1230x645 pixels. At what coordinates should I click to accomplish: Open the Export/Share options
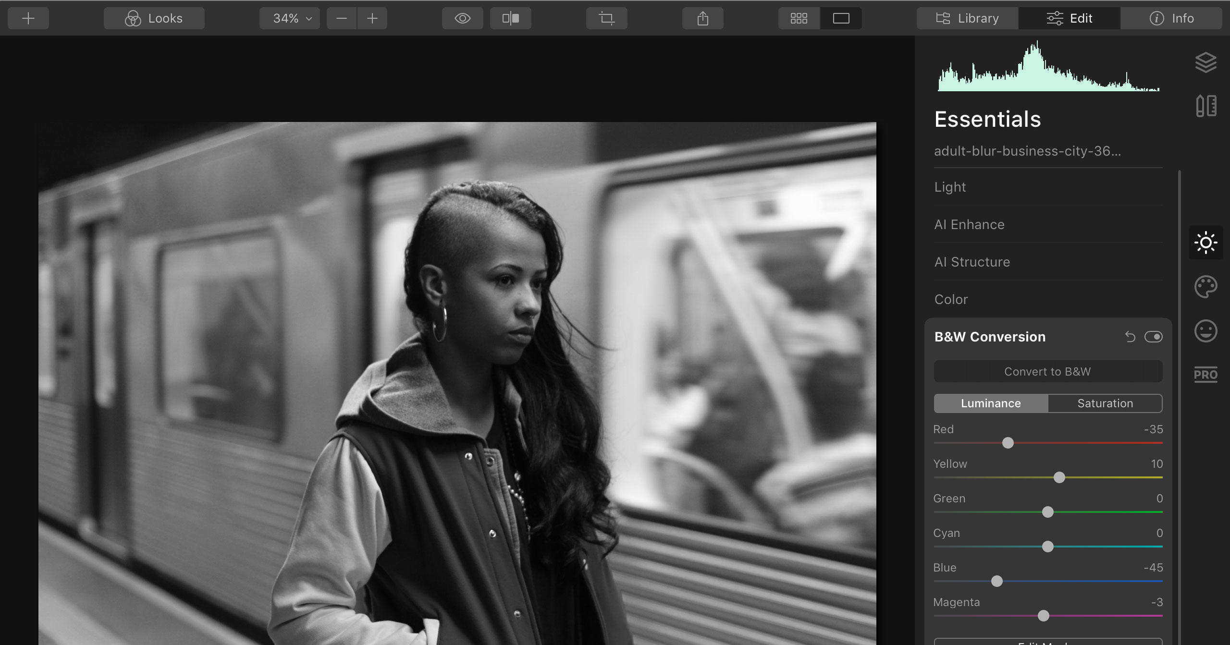(702, 18)
